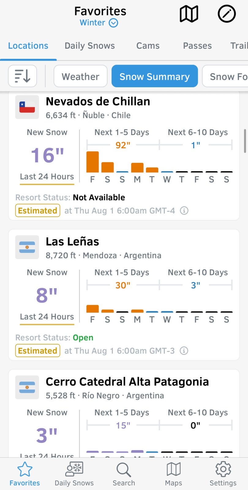The width and height of the screenshot is (248, 490).
Task: Open Search from the bottom navigation
Action: click(124, 474)
